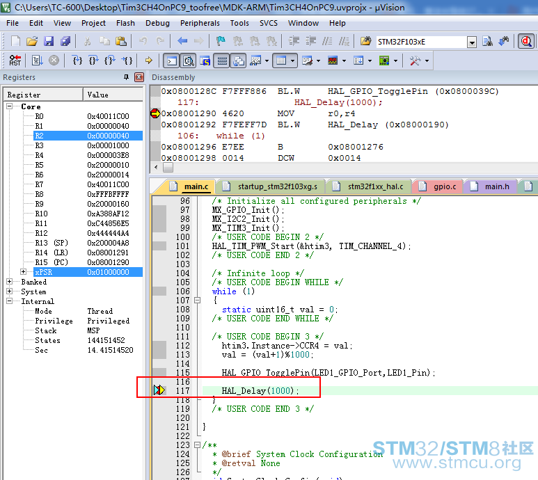Open Find in Files binoculars folder icon
The height and width of the screenshot is (480, 538).
tap(365, 42)
